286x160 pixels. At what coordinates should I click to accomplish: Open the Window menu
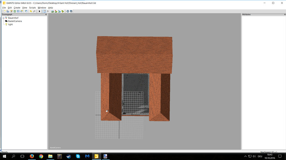click(x=42, y=7)
